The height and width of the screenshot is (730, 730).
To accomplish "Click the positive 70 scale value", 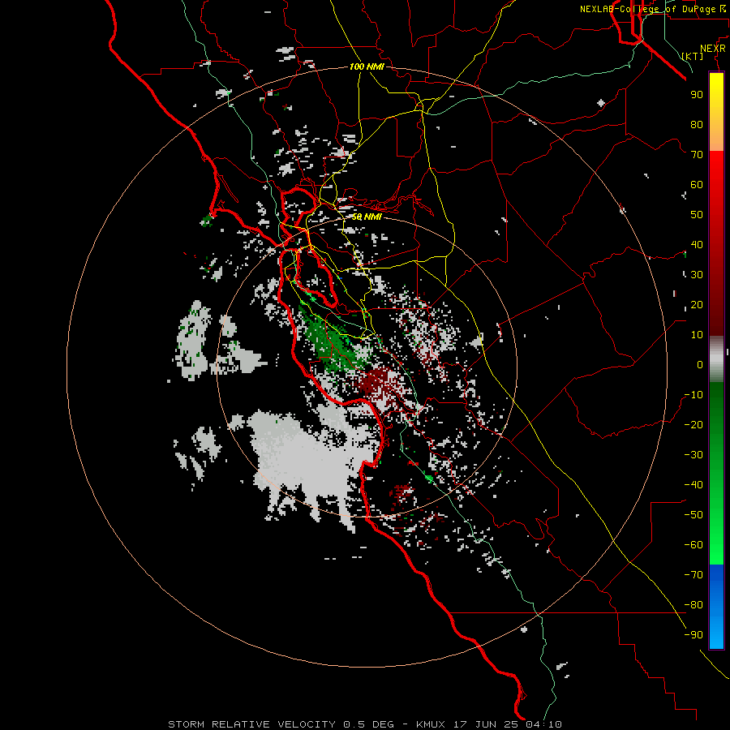I will click(697, 155).
